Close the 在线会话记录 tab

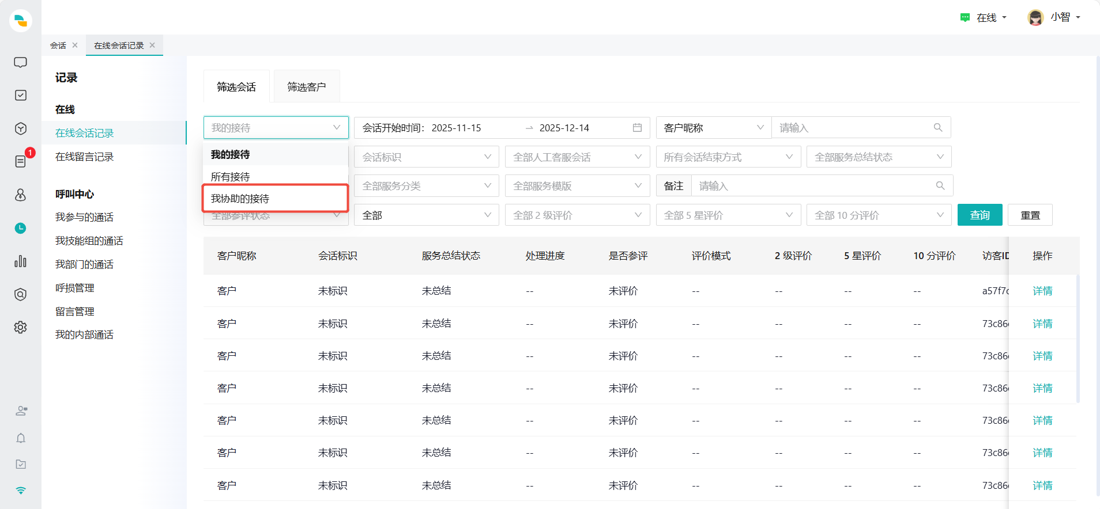tap(152, 45)
